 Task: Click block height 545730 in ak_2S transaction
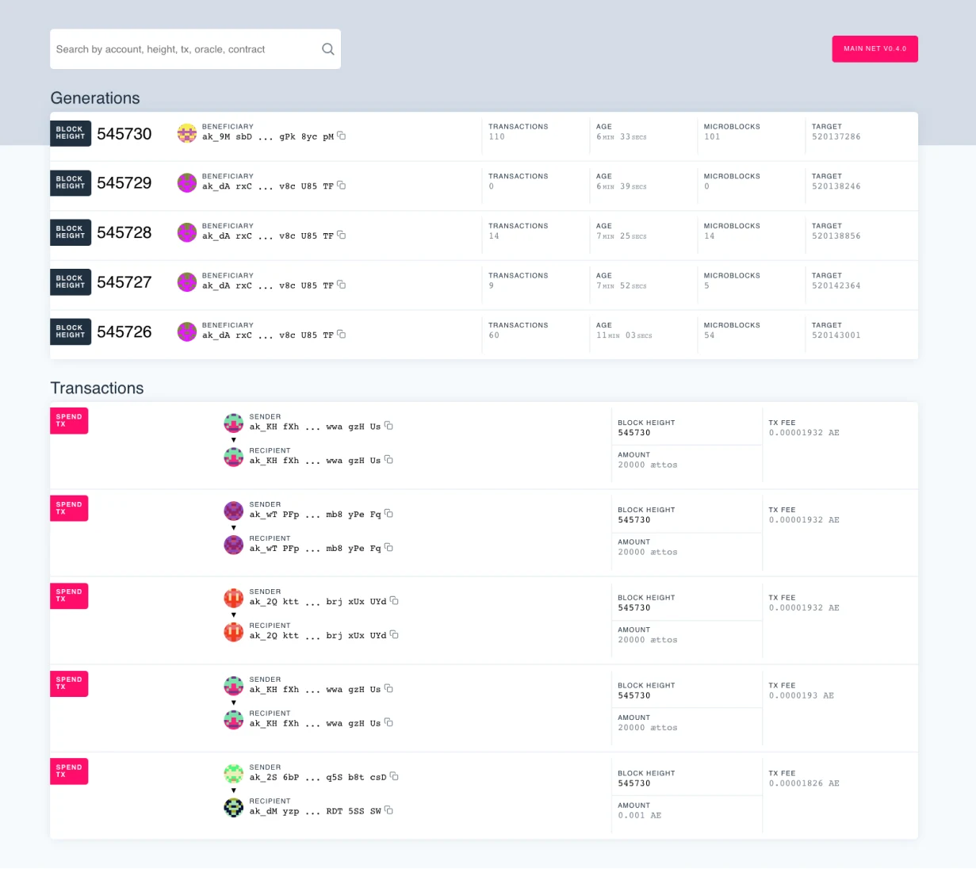click(x=634, y=783)
